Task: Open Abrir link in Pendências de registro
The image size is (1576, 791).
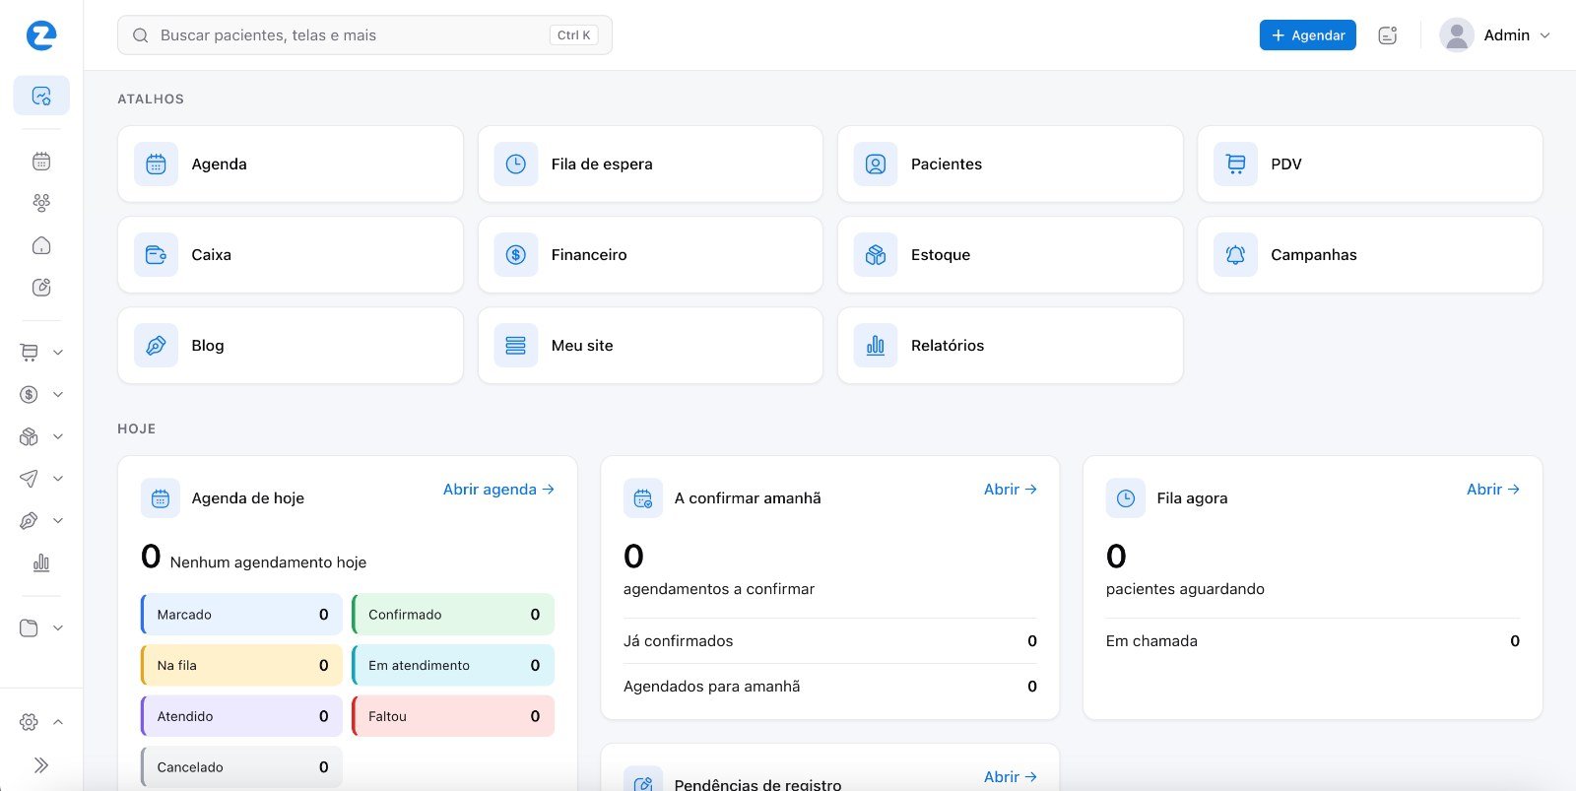Action: (1011, 777)
